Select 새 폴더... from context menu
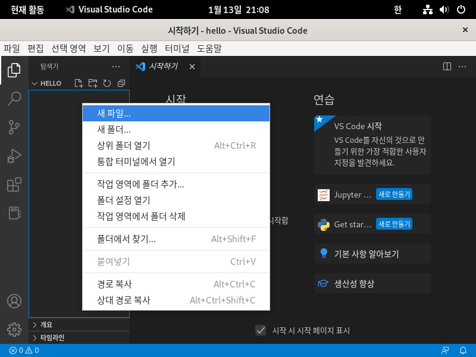 pos(176,130)
